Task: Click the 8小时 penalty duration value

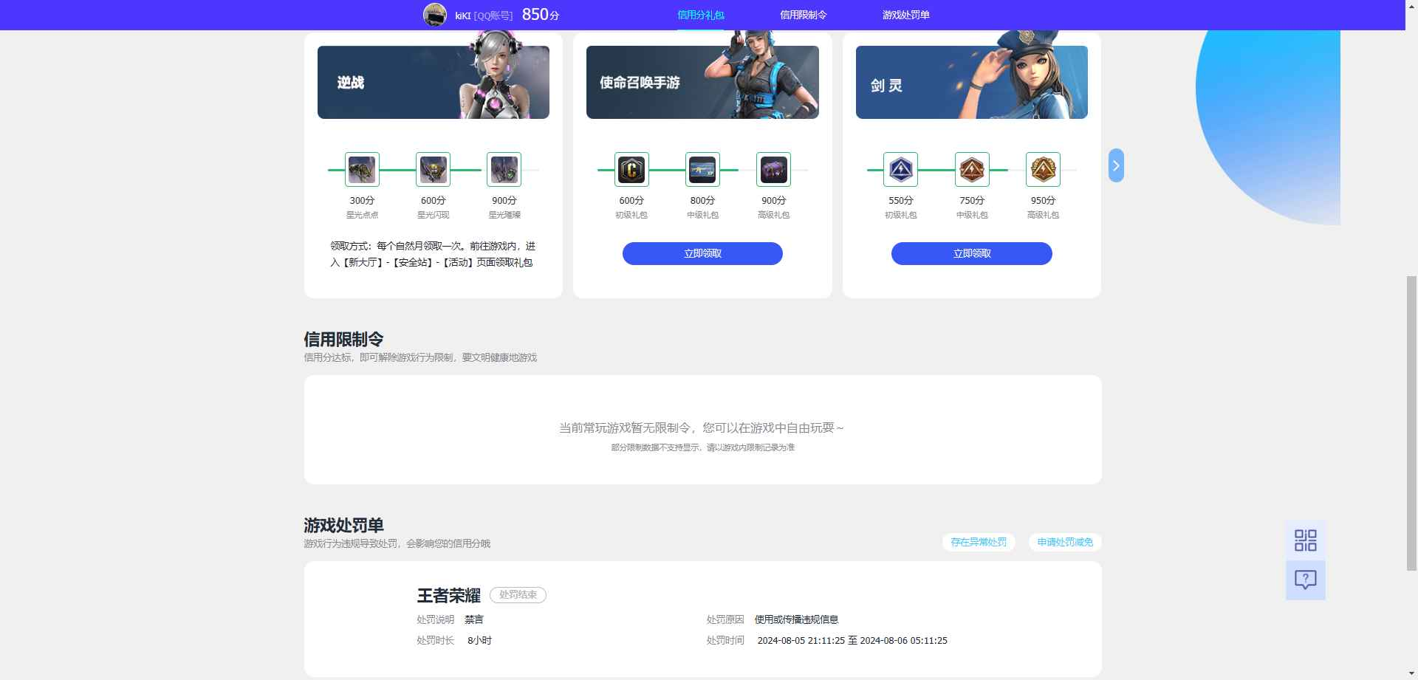Action: pyautogui.click(x=479, y=640)
